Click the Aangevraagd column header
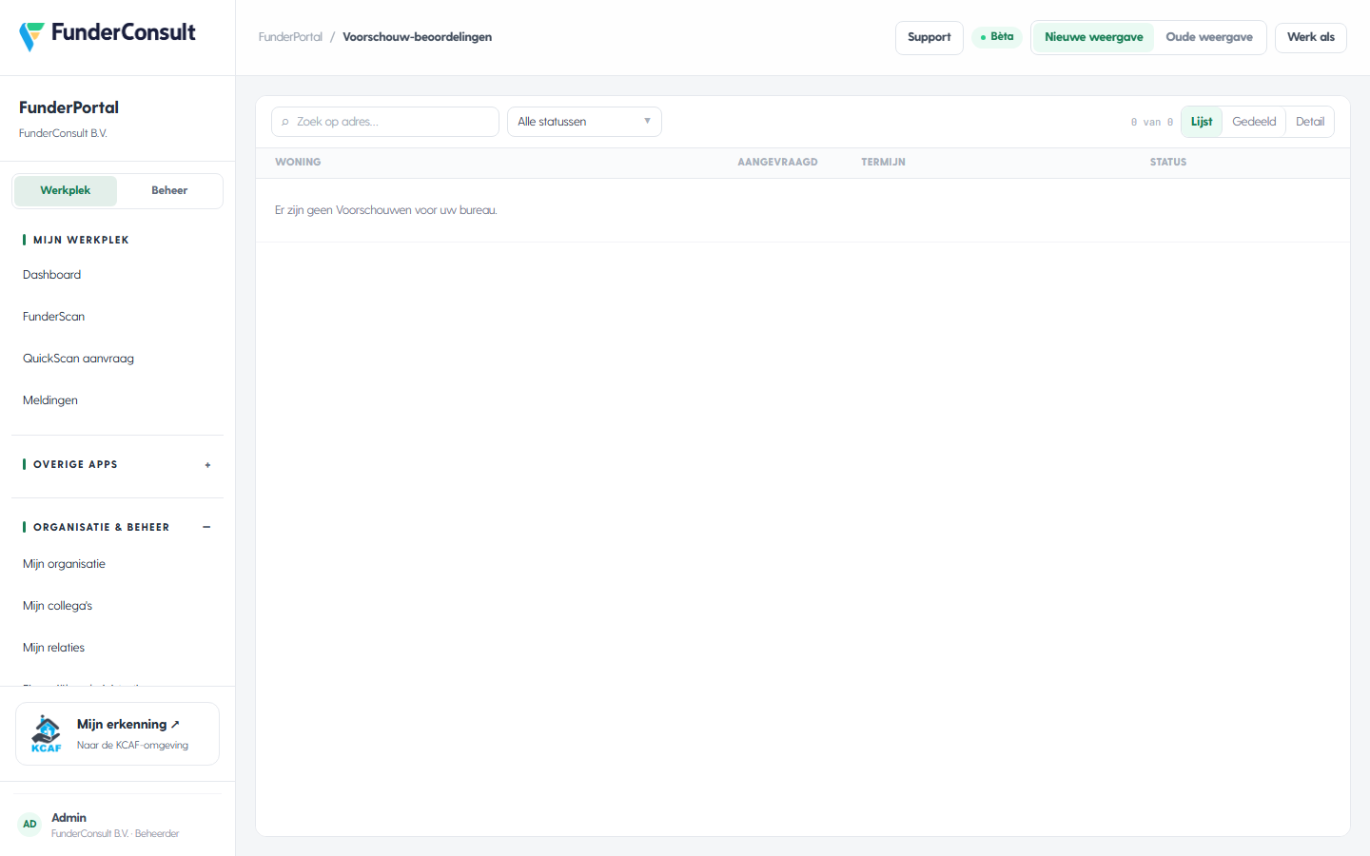1370x856 pixels. [x=777, y=163]
